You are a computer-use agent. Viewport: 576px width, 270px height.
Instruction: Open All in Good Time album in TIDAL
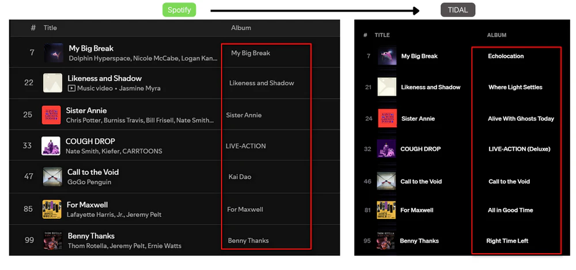pos(510,210)
